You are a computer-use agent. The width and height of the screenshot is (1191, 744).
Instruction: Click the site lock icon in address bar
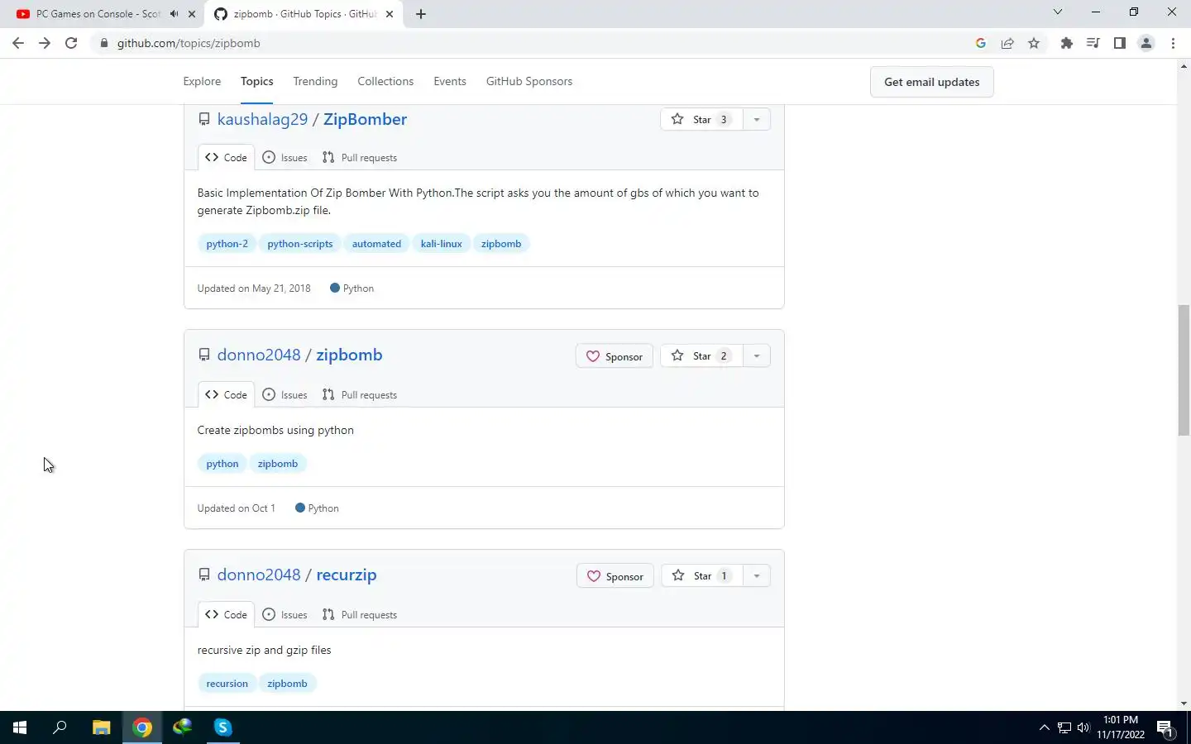tap(104, 43)
